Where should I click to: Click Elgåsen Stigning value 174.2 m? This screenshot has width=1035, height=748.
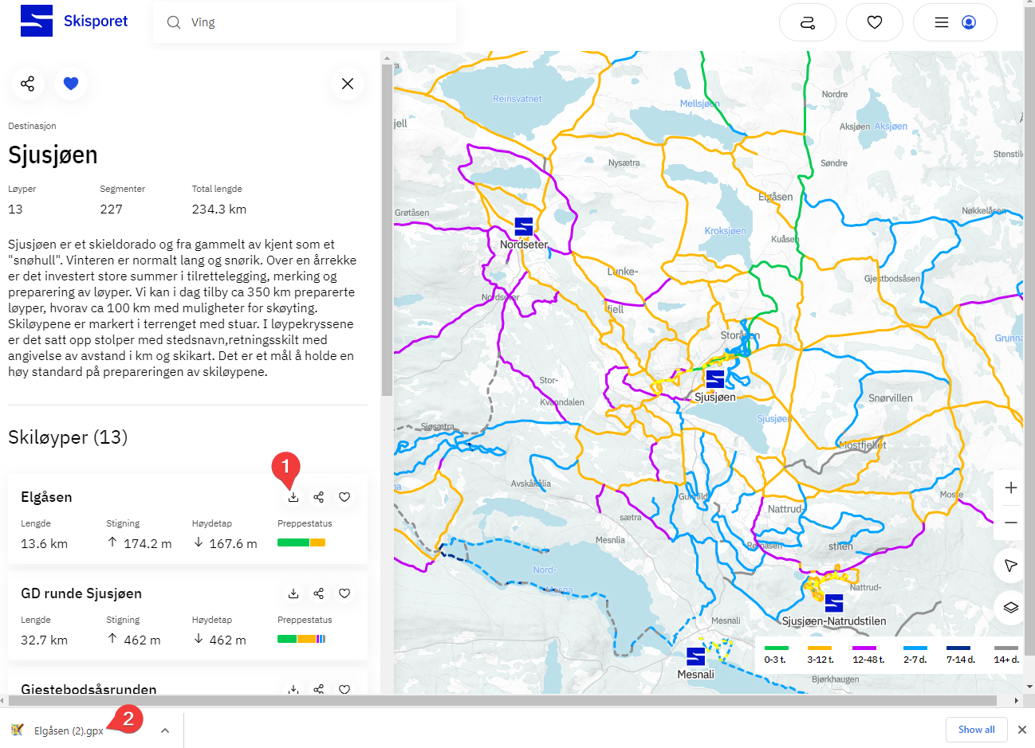coord(148,544)
